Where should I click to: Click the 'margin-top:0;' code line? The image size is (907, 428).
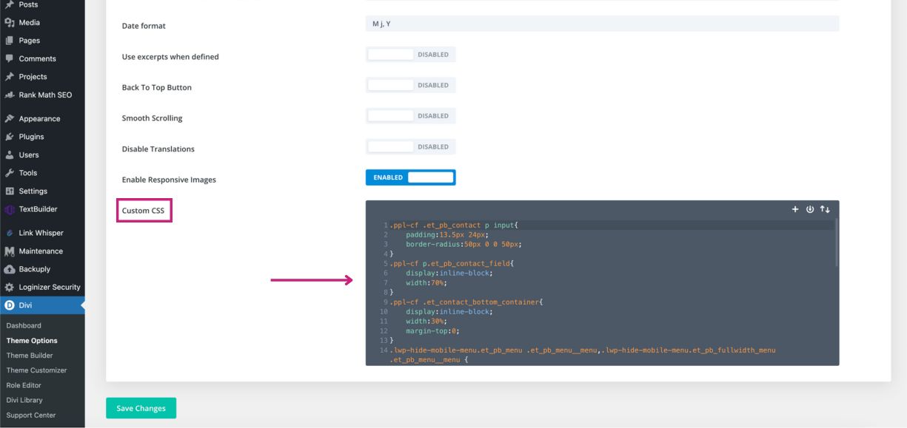(x=432, y=330)
